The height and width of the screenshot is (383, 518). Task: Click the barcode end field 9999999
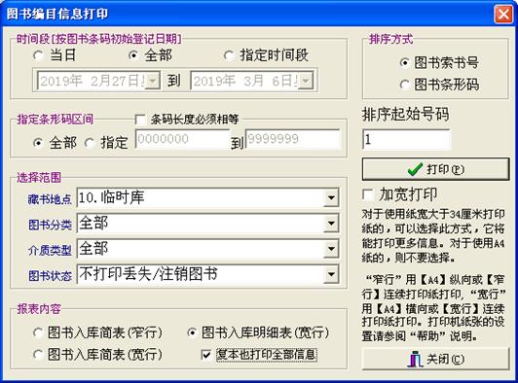click(x=293, y=139)
